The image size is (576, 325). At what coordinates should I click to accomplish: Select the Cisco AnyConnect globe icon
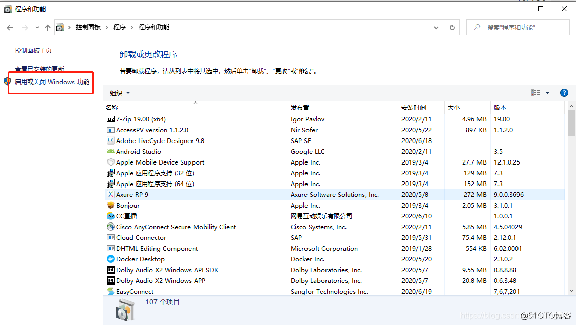[110, 227]
